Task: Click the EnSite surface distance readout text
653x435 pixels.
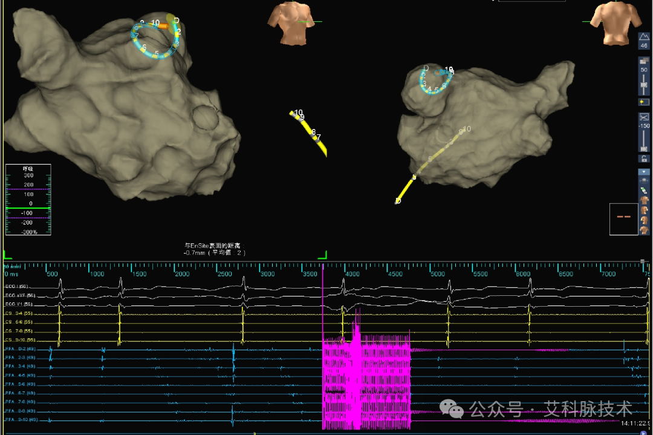Action: pyautogui.click(x=215, y=249)
